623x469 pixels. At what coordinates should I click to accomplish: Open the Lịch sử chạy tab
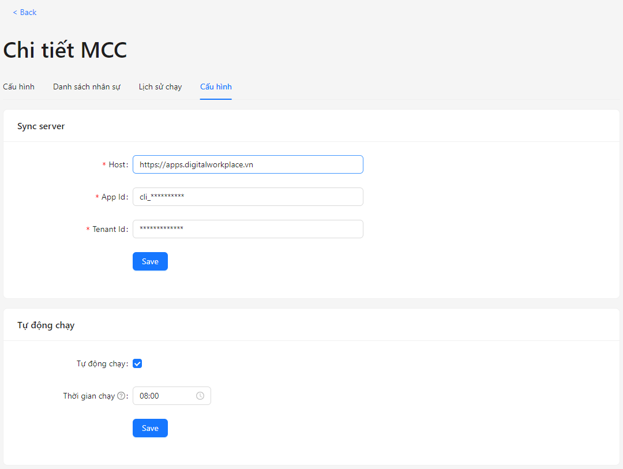(160, 87)
